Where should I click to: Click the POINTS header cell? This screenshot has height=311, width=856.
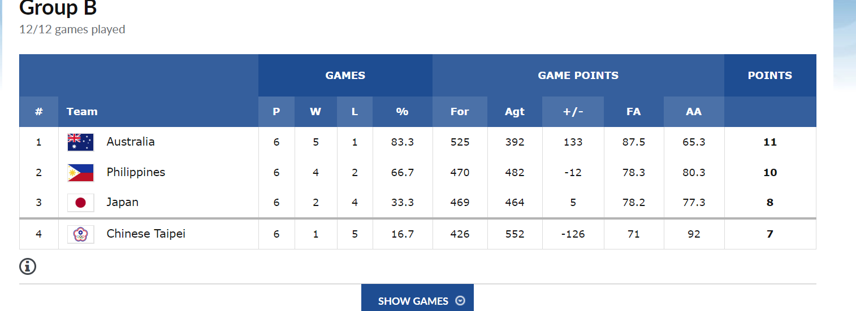pyautogui.click(x=769, y=76)
